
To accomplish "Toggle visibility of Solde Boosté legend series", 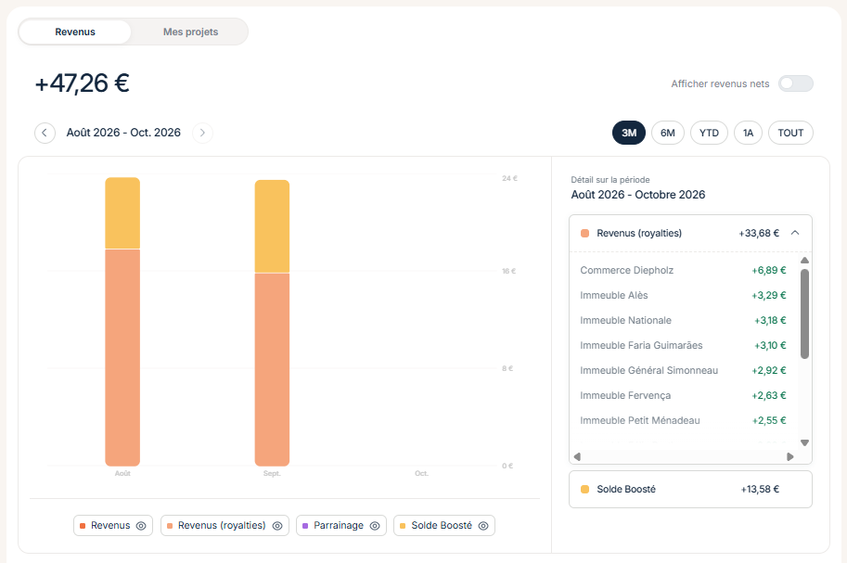I will click(x=483, y=526).
